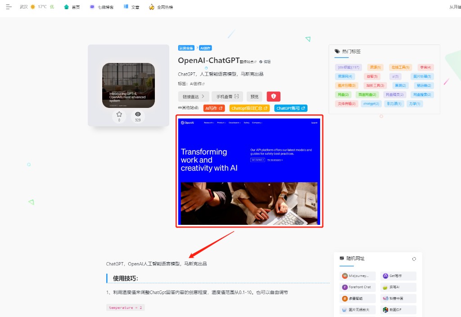Favorite the site with the star icon
461x317 pixels.
tap(119, 114)
